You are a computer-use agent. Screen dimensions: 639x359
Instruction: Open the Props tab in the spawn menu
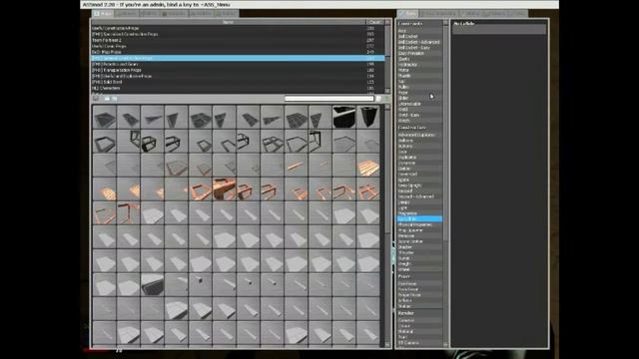(103, 13)
